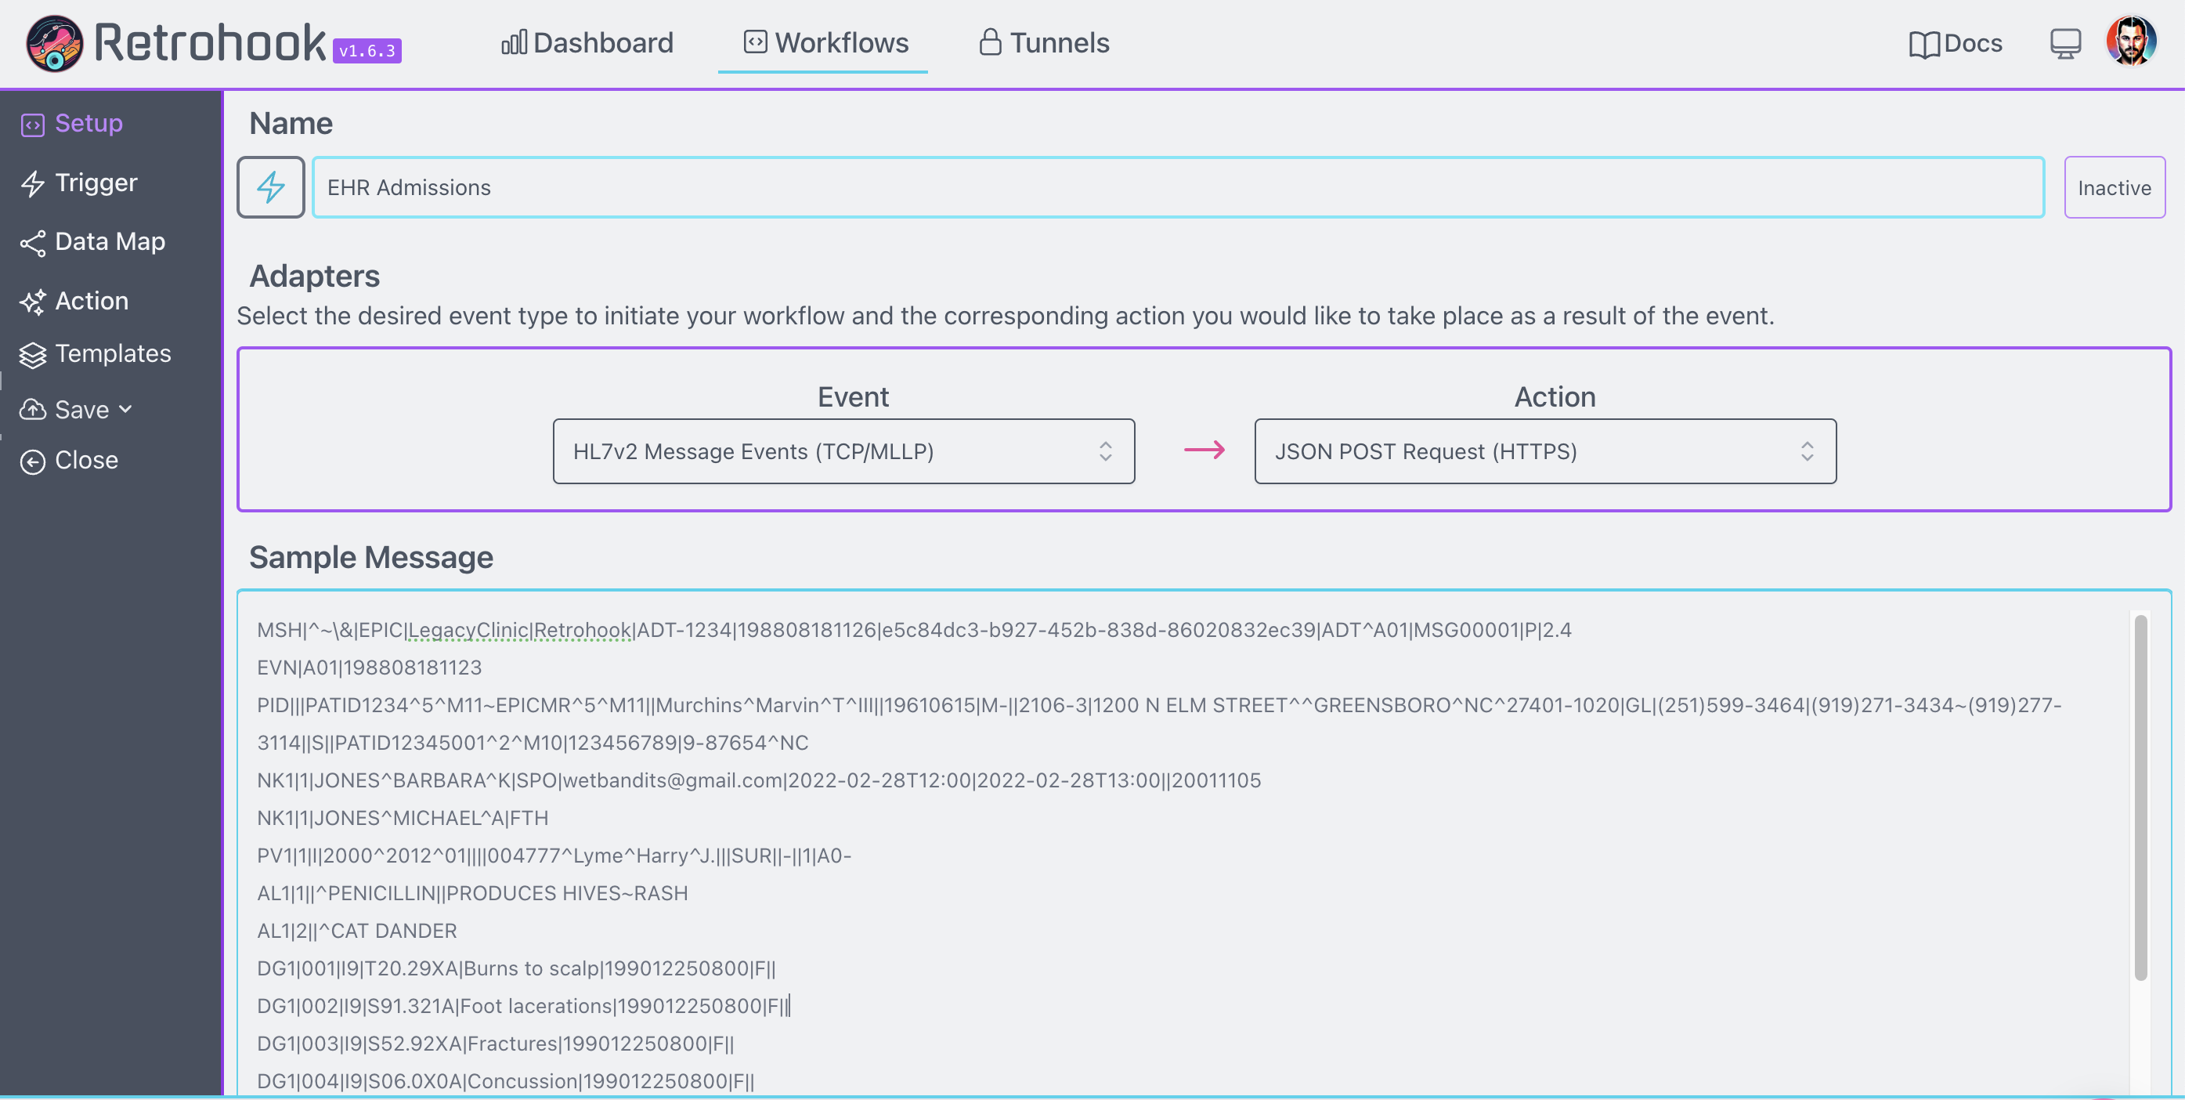This screenshot has height=1100, width=2185.
Task: Click the Retrohook logo icon
Action: coord(54,43)
